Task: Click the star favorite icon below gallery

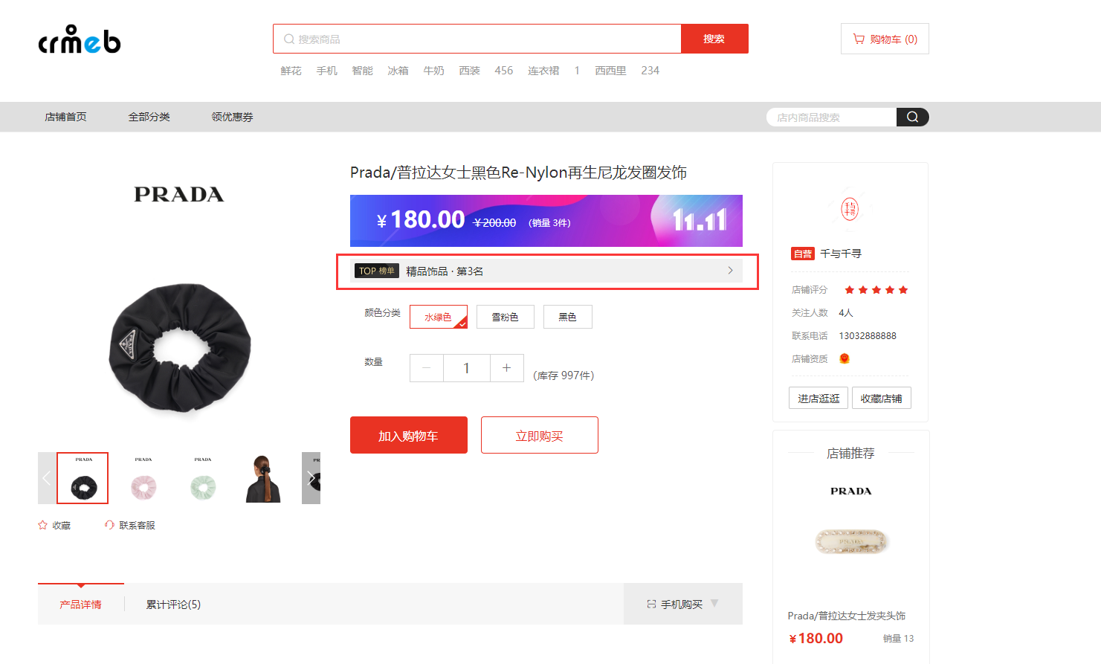Action: click(42, 525)
